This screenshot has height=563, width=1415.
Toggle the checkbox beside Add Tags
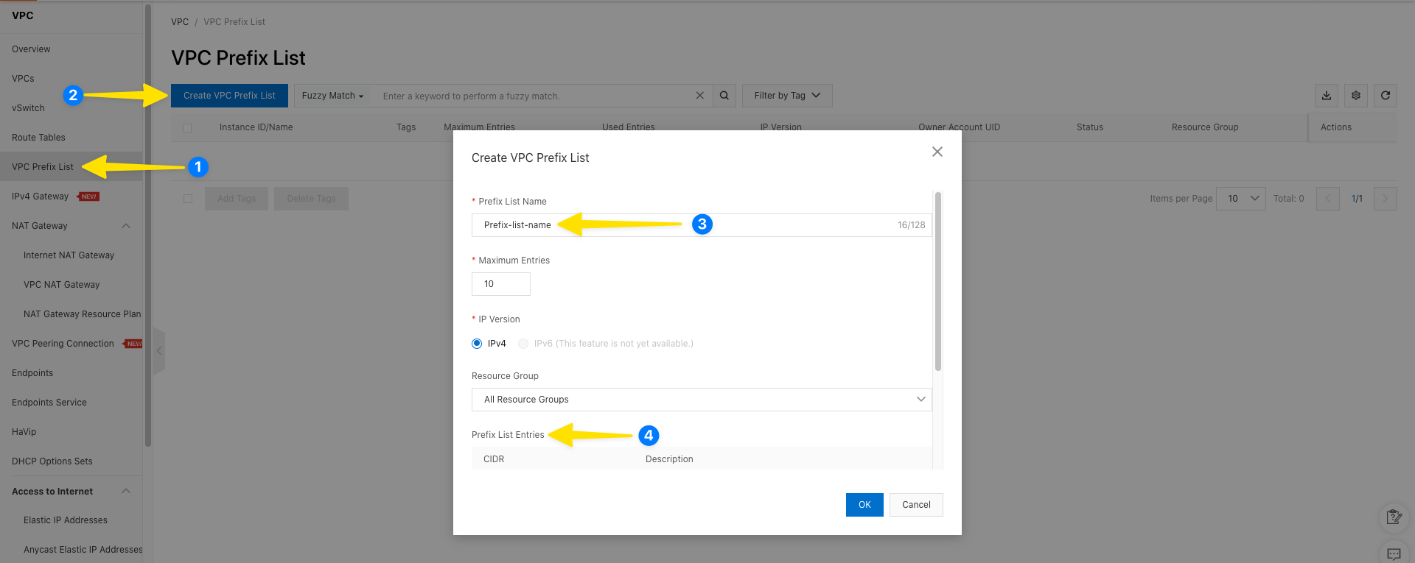188,199
